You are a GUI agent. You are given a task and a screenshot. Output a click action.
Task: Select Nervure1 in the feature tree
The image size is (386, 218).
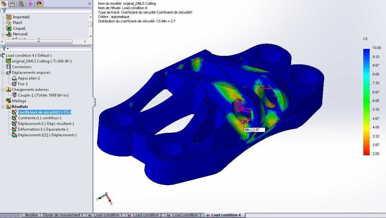coord(20,34)
